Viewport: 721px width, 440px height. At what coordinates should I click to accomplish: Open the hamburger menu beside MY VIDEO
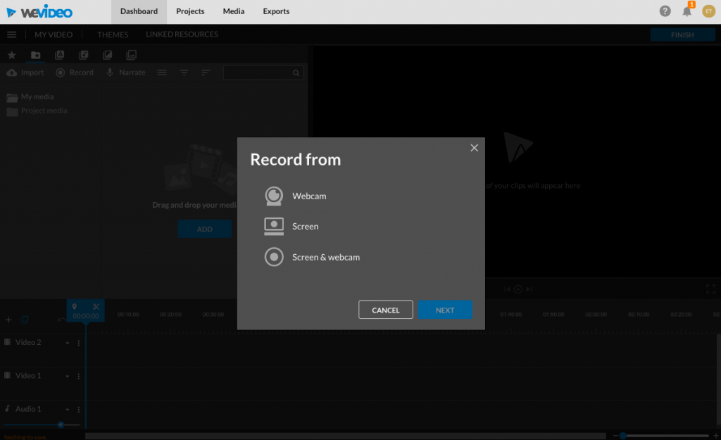[11, 34]
